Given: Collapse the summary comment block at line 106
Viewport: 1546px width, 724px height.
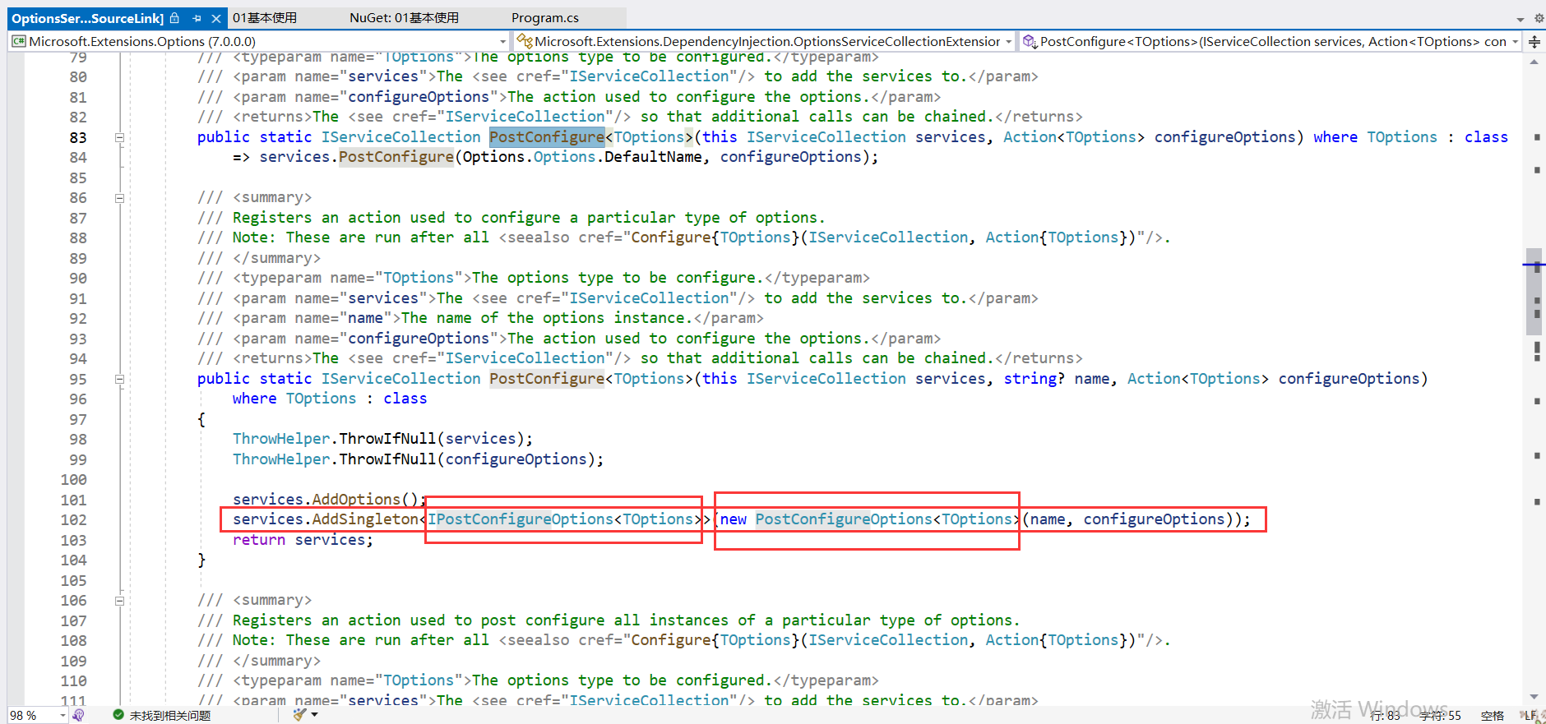Looking at the screenshot, I should 119,601.
